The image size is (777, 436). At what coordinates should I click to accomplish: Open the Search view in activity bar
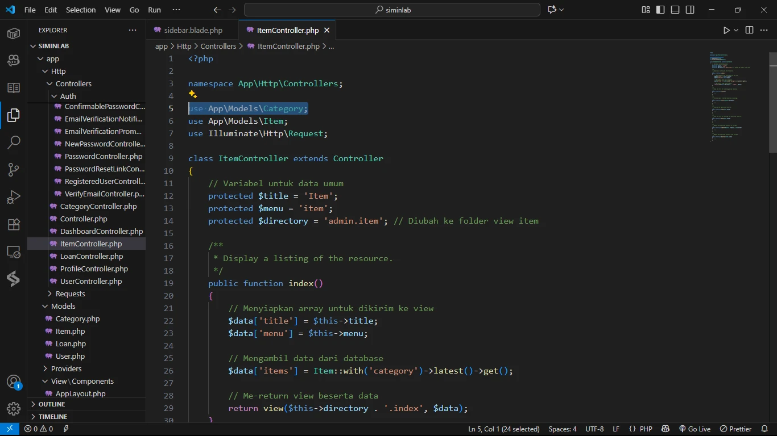coord(14,142)
